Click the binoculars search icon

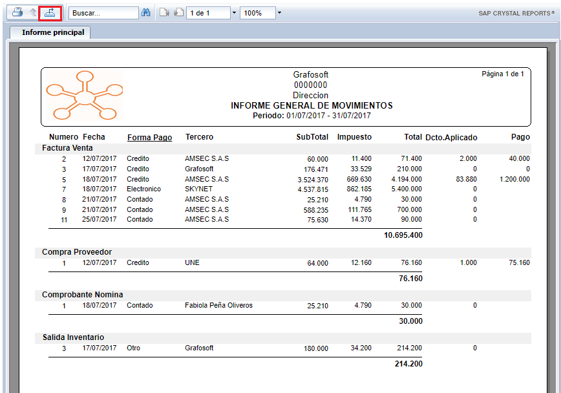146,12
